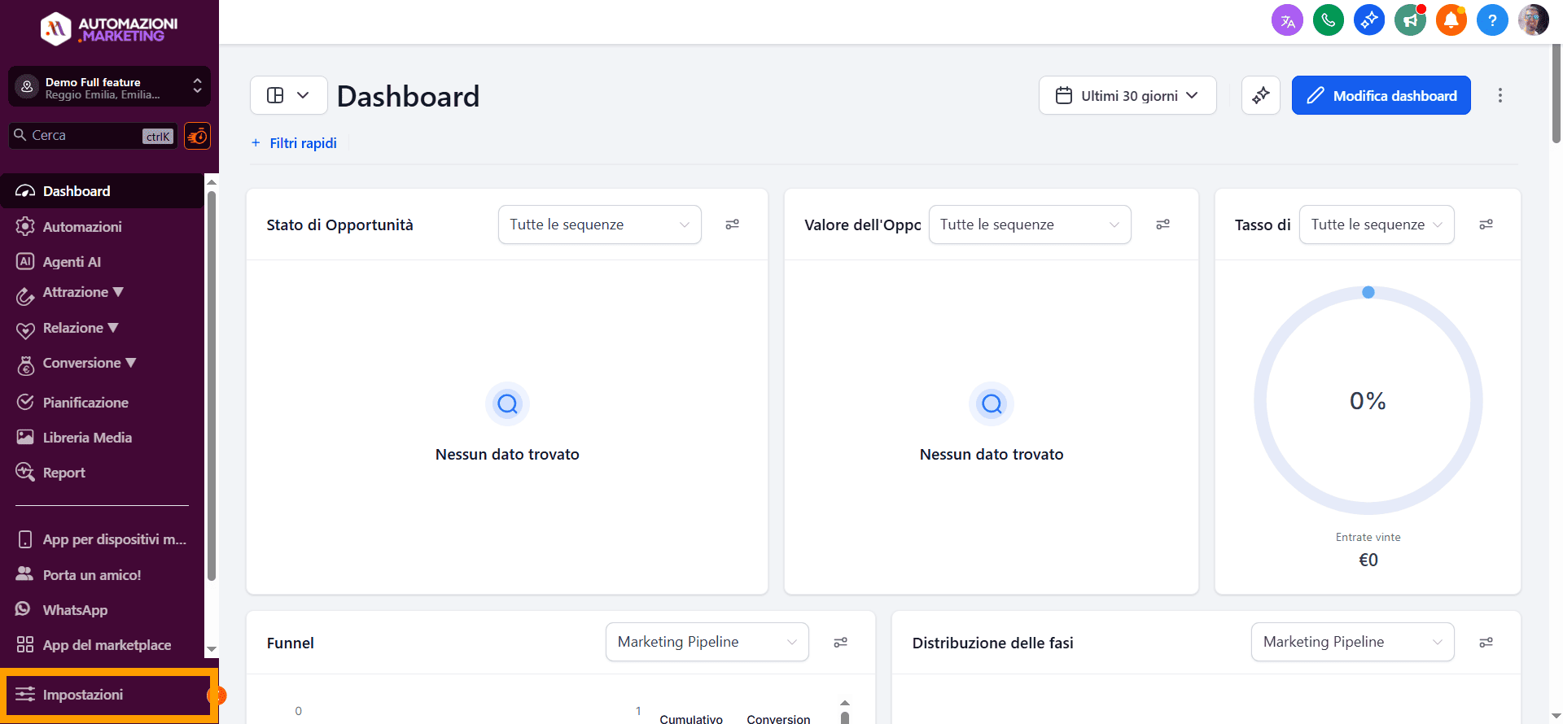Image resolution: width=1563 pixels, height=724 pixels.
Task: Open Automazioni in the sidebar
Action: [x=82, y=227]
